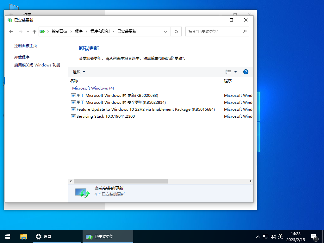Open the Help question mark icon
Image resolution: width=324 pixels, height=243 pixels.
coord(246,72)
